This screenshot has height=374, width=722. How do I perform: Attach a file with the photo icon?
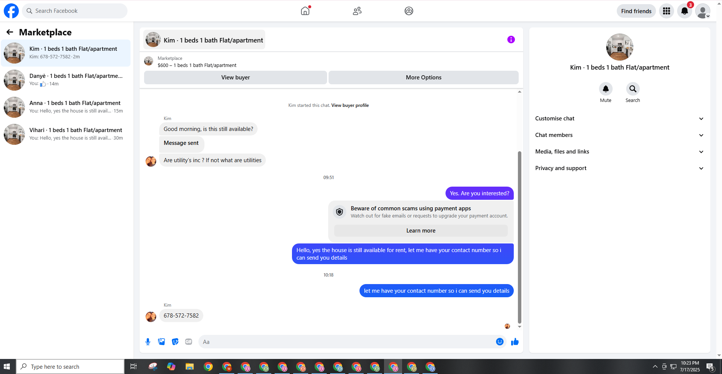tap(161, 342)
